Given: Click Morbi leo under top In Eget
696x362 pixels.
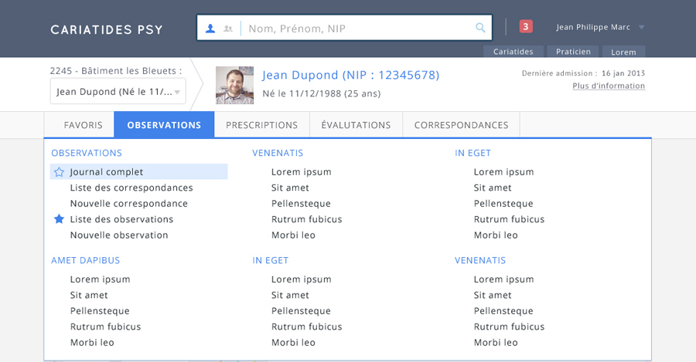Looking at the screenshot, I should coord(496,235).
